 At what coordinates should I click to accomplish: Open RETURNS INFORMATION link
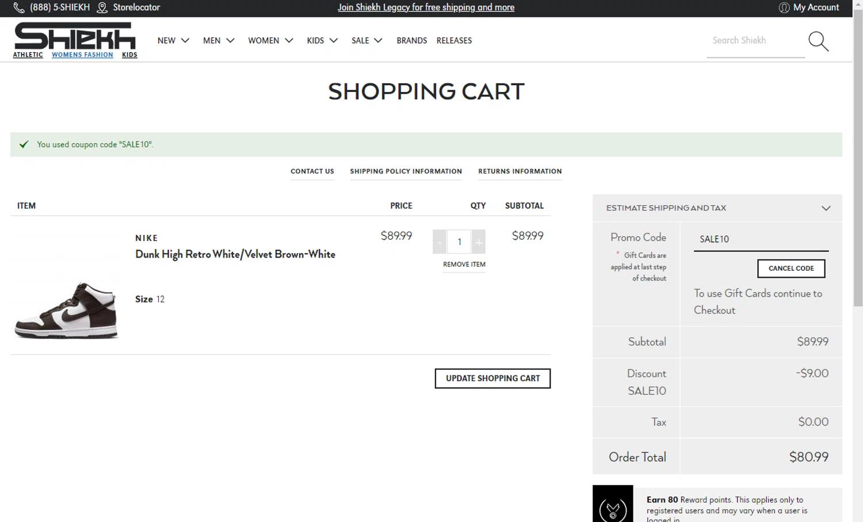[520, 171]
